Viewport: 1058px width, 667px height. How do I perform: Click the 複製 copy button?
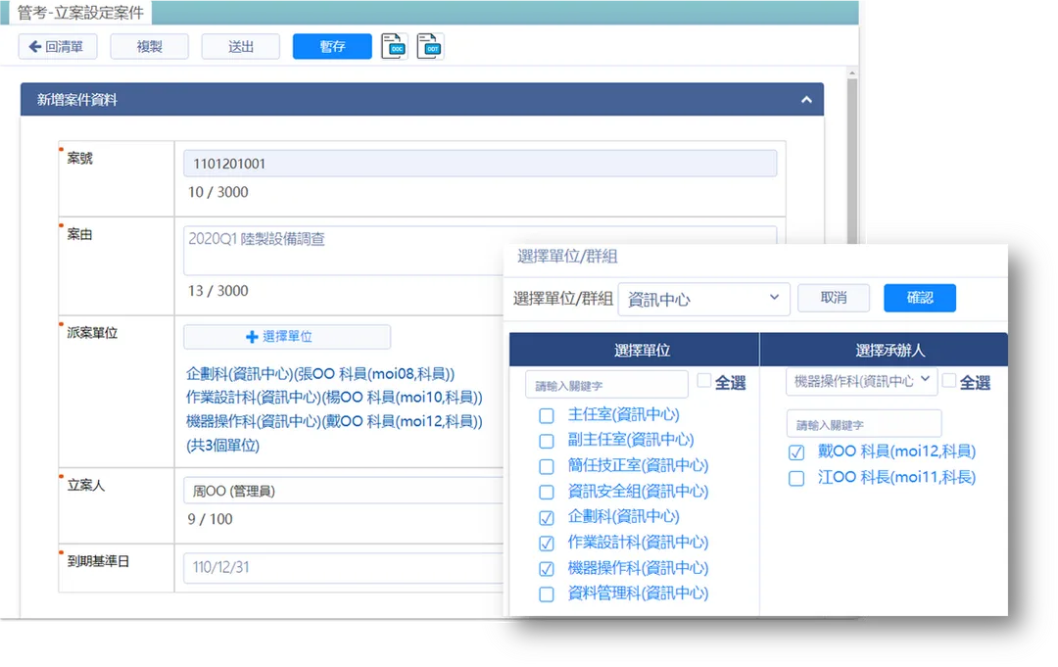[x=149, y=47]
